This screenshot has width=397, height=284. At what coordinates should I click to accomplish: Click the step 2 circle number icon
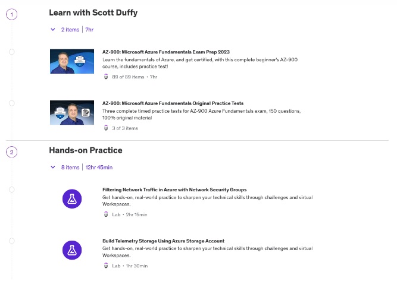pyautogui.click(x=12, y=152)
